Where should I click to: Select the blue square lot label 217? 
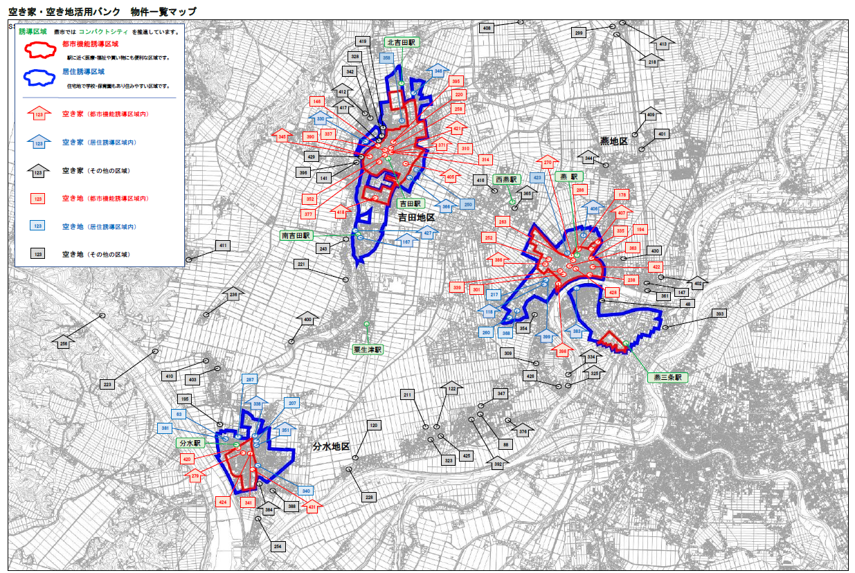[x=494, y=295]
